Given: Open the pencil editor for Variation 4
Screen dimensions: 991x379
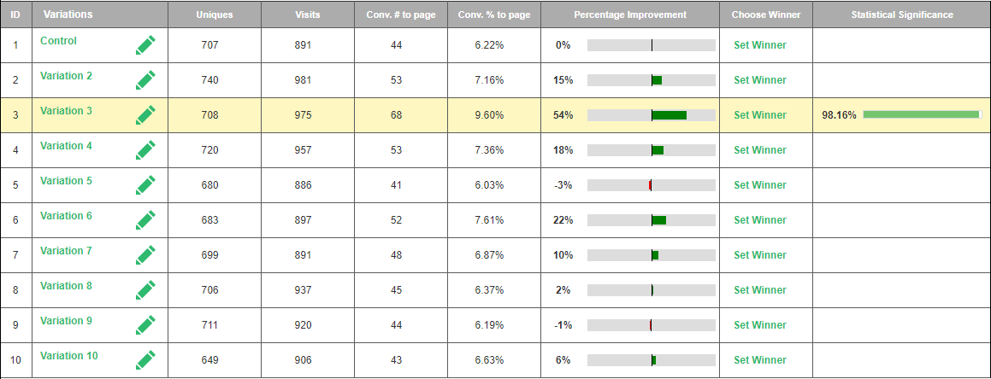Looking at the screenshot, I should 145,150.
